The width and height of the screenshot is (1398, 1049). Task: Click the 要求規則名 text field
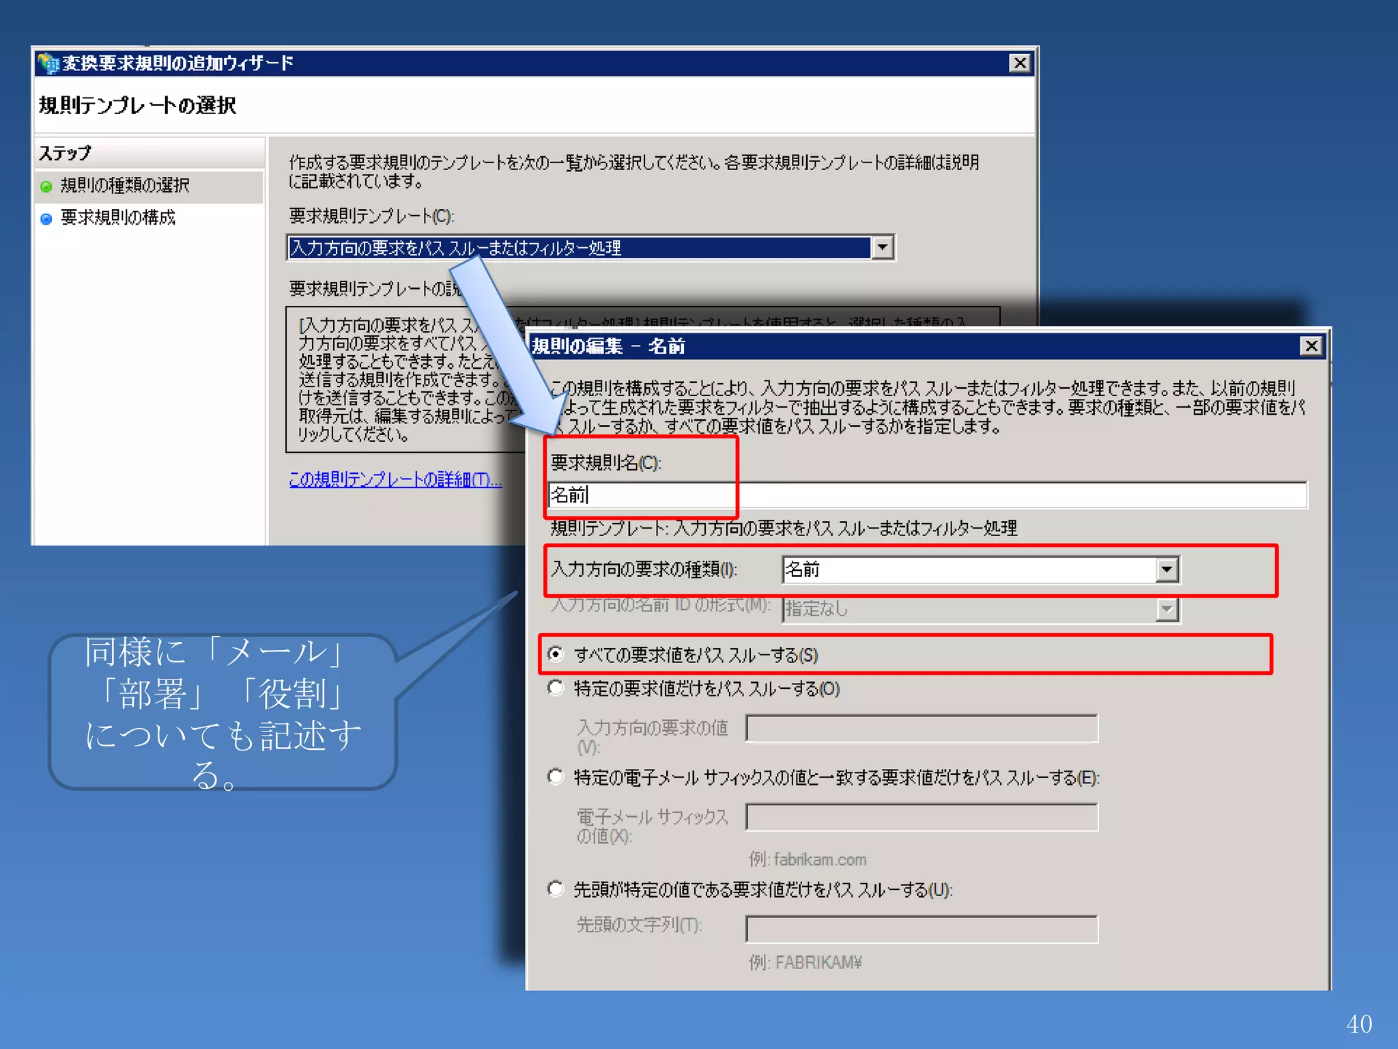[x=928, y=494]
